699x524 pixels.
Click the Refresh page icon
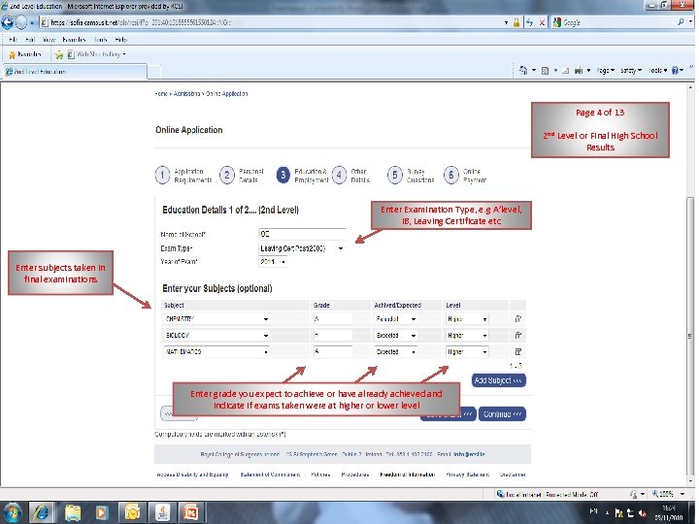click(x=529, y=22)
